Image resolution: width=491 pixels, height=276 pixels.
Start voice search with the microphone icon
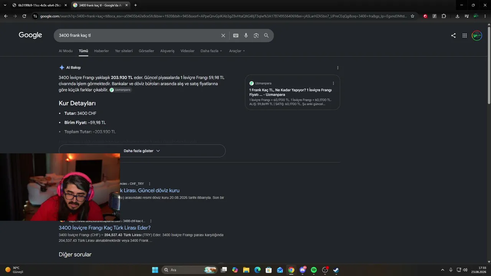coord(246,35)
